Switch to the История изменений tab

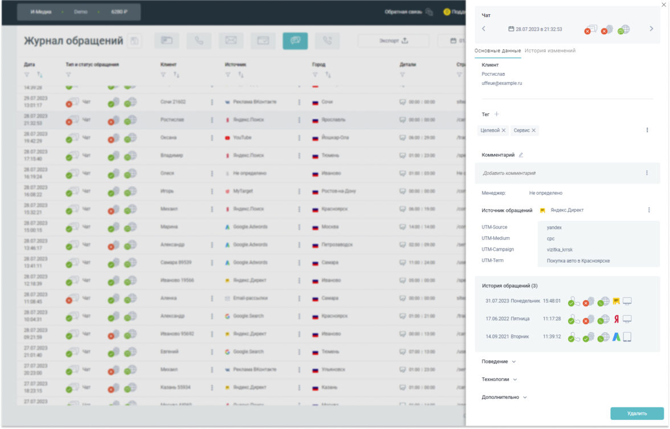(550, 51)
